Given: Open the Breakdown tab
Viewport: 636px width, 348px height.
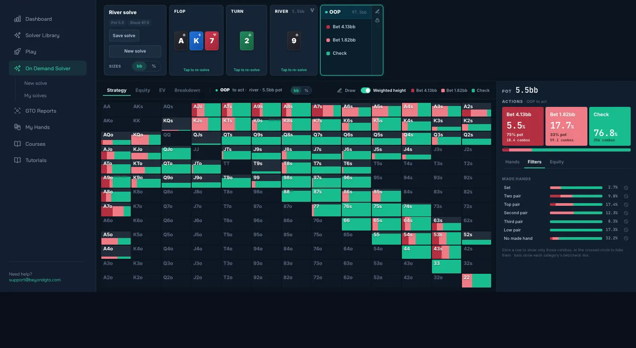Looking at the screenshot, I should click(x=187, y=90).
